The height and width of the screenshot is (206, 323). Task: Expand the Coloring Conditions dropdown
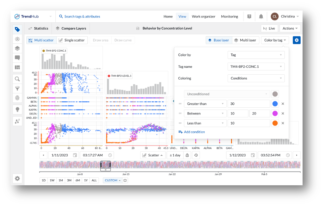click(256, 78)
